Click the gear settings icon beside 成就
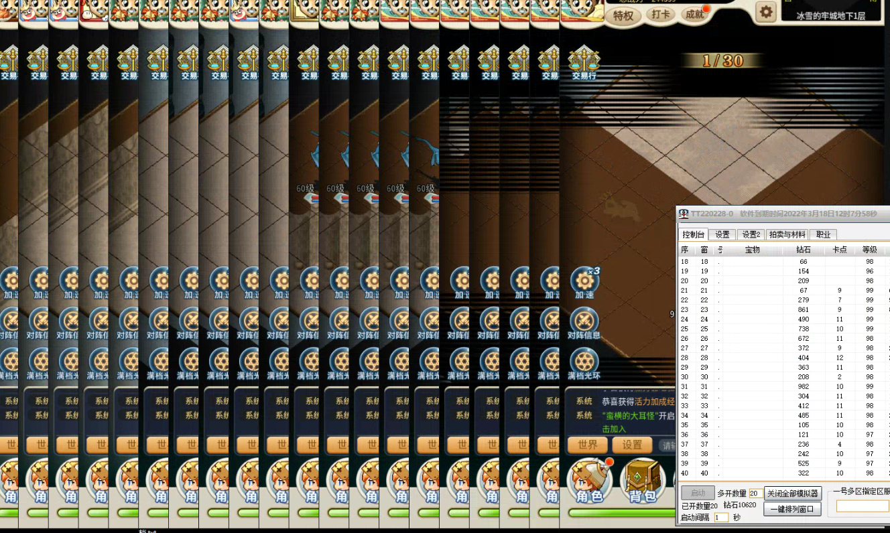The image size is (890, 533). pyautogui.click(x=765, y=11)
